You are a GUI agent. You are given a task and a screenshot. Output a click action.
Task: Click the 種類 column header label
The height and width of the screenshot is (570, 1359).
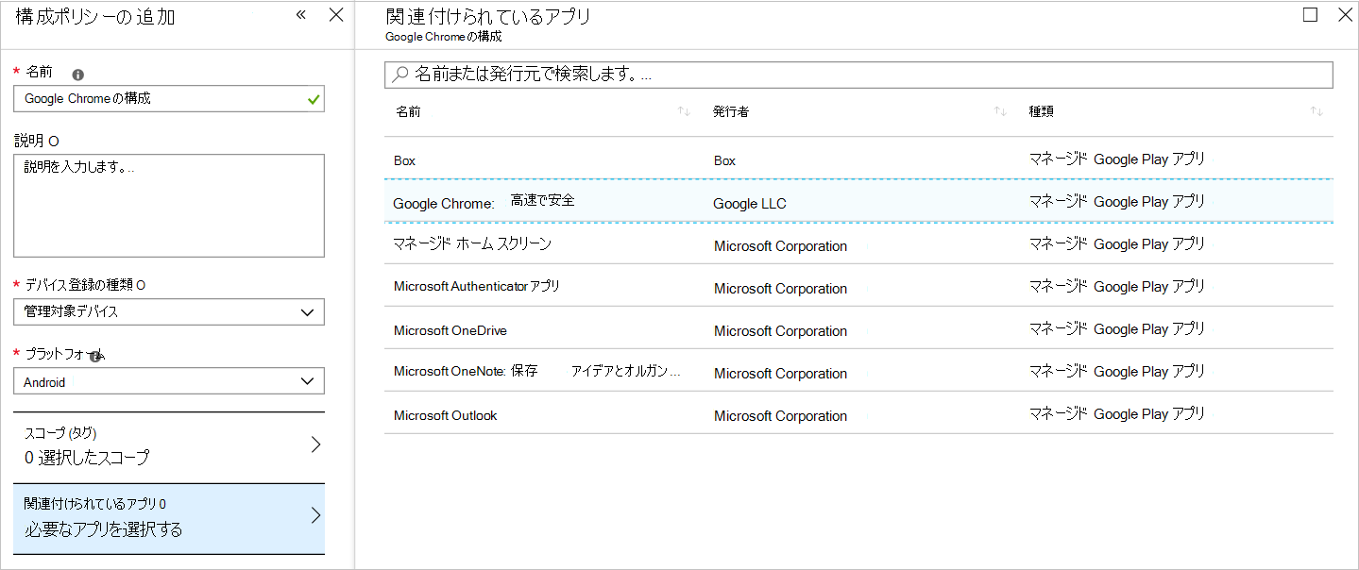coord(1041,111)
